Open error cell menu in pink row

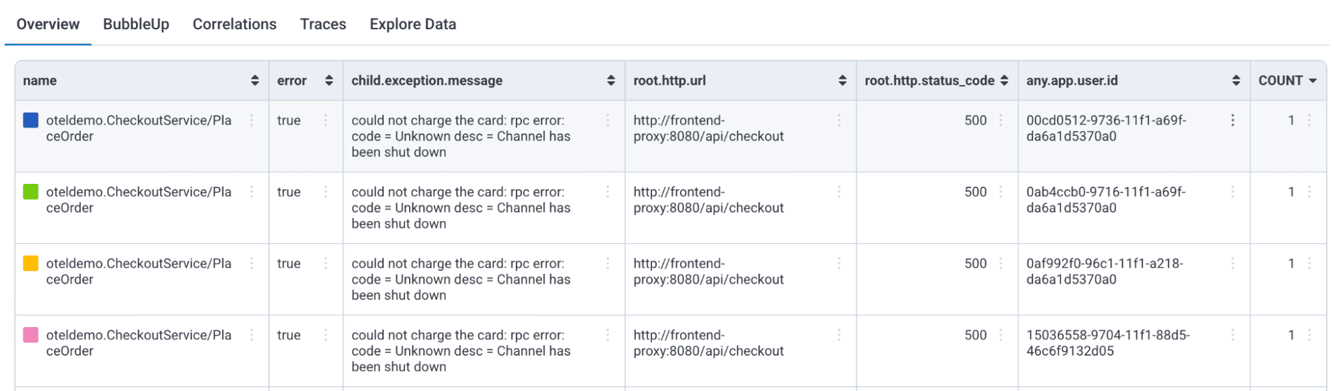click(x=326, y=335)
